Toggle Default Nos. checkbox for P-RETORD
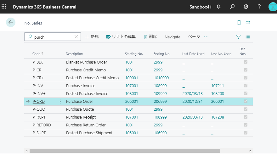Image resolution: width=277 pixels, height=161 pixels. click(246, 125)
